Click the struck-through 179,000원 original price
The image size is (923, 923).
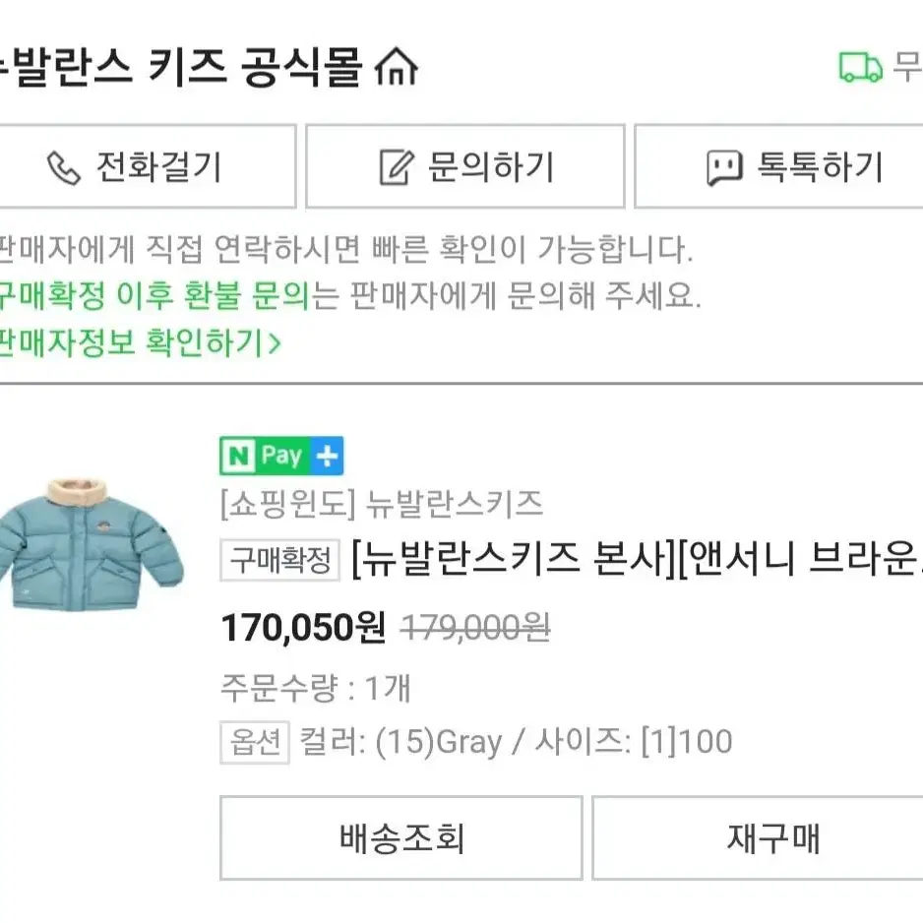tap(475, 627)
